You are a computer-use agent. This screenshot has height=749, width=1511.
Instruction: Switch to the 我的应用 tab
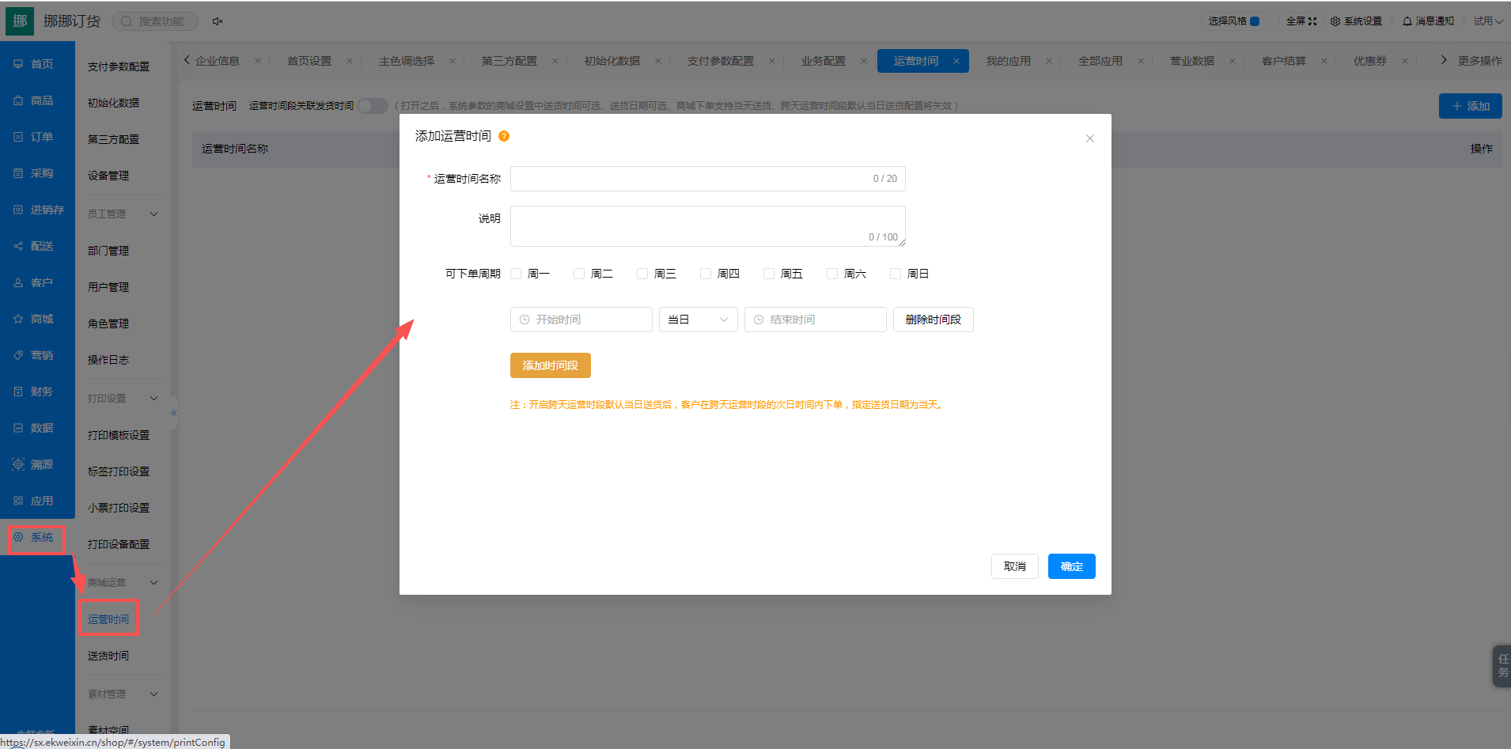click(x=1008, y=61)
